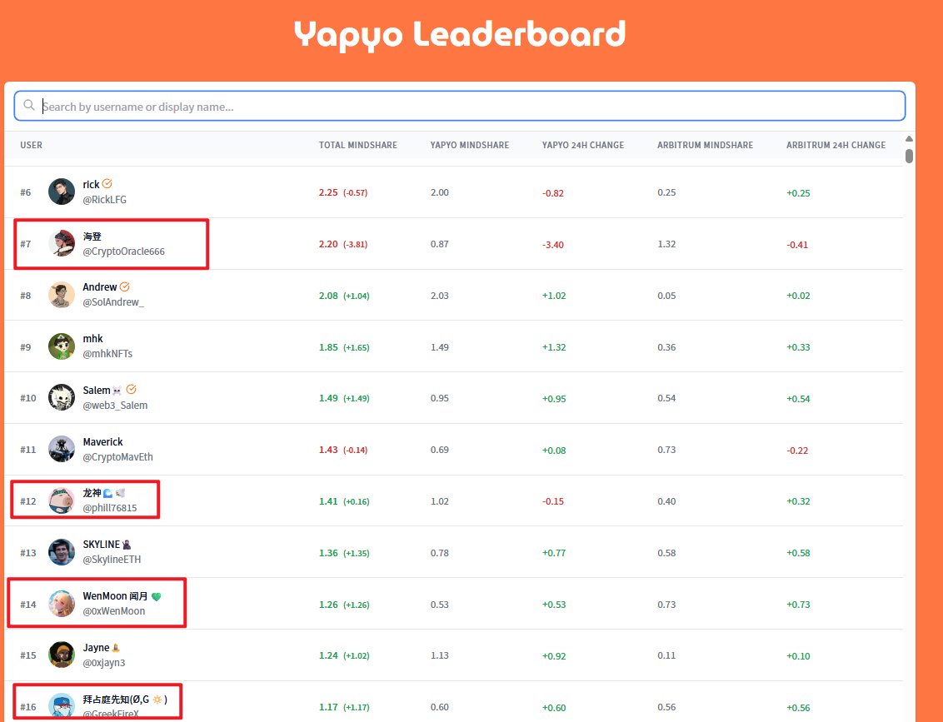
Task: Click rick's Arbitrum 24h change +0.25
Action: click(x=798, y=193)
